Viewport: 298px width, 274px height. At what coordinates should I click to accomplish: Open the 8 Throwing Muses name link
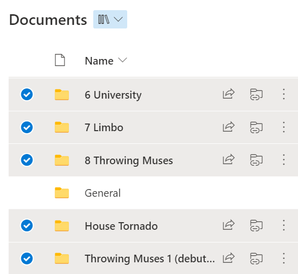click(129, 161)
